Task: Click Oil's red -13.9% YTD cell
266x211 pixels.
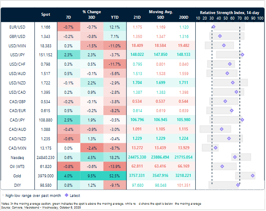Action: tap(114, 166)
